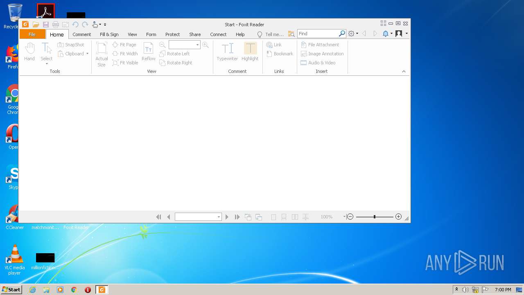Click the Undo arrow icon
The height and width of the screenshot is (295, 524).
(75, 25)
